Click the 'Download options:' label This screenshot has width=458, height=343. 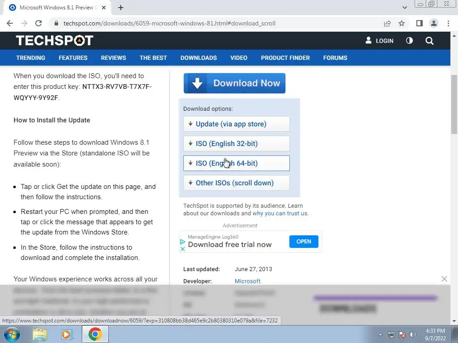point(208,109)
